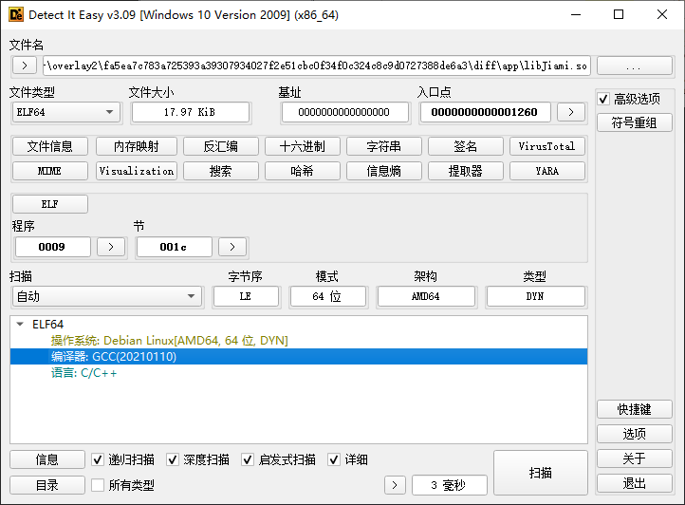Toggle the 高级选项 advanced options checkbox
Viewport: 685px width, 505px height.
pyautogui.click(x=603, y=100)
